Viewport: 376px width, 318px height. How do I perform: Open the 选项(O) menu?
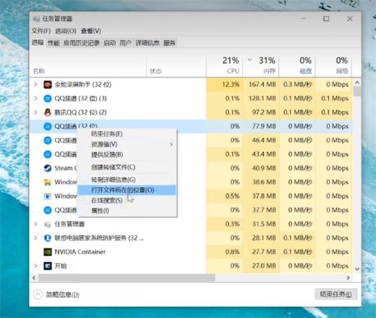(x=66, y=31)
